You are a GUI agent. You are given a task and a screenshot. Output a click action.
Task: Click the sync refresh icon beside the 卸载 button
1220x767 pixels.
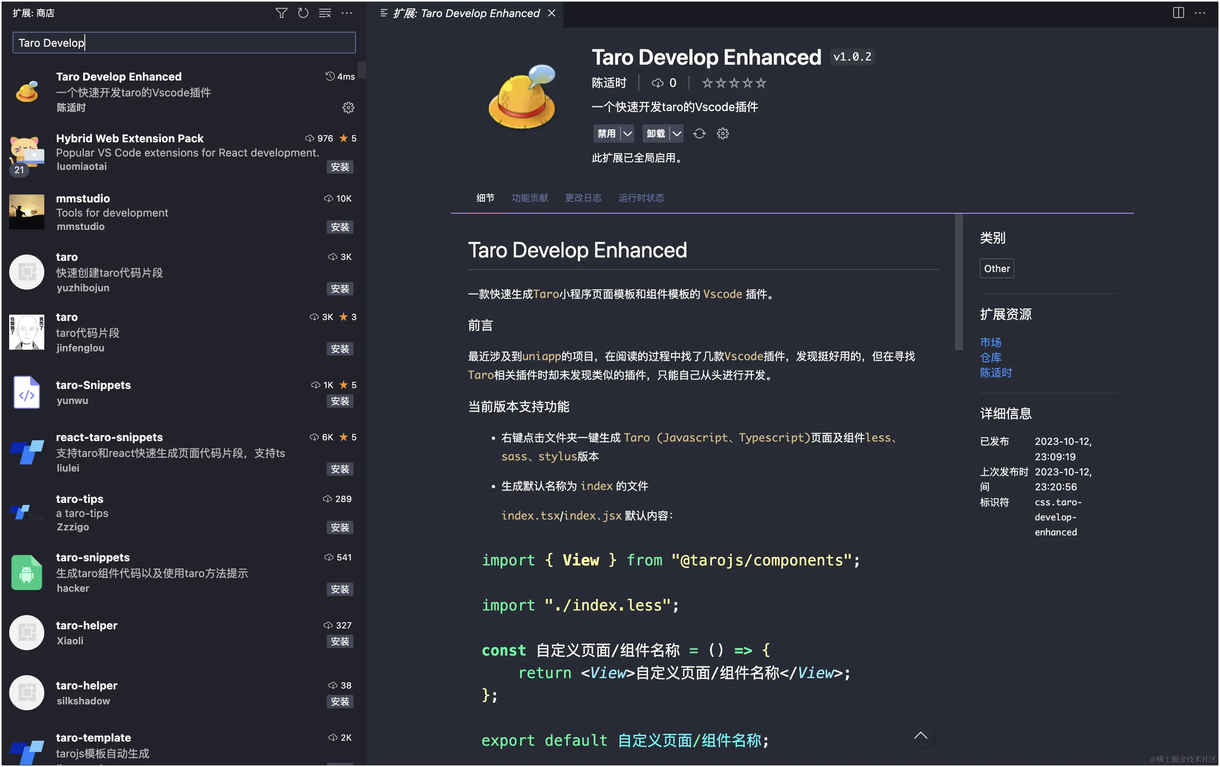click(x=699, y=134)
